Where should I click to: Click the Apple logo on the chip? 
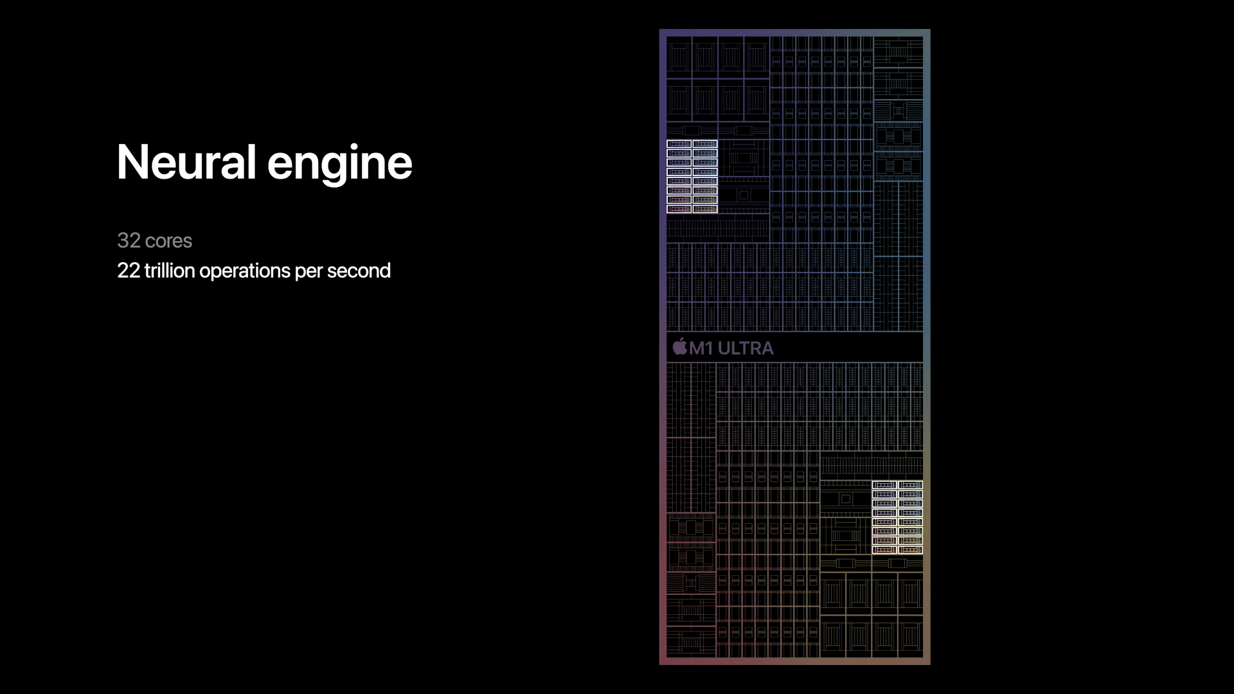679,346
